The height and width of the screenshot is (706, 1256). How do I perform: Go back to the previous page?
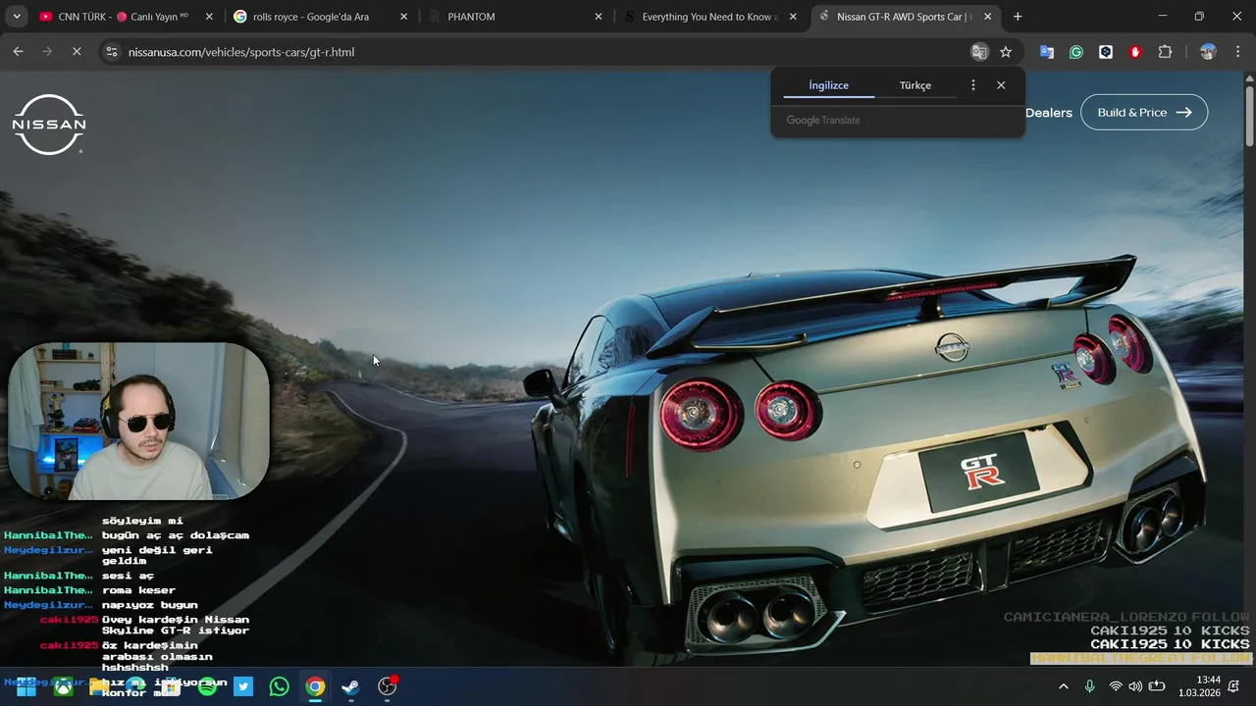point(18,52)
